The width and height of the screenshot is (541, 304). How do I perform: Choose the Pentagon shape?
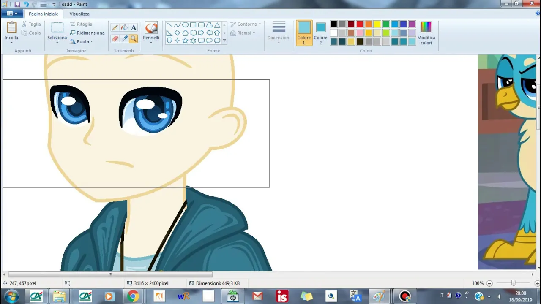(185, 33)
